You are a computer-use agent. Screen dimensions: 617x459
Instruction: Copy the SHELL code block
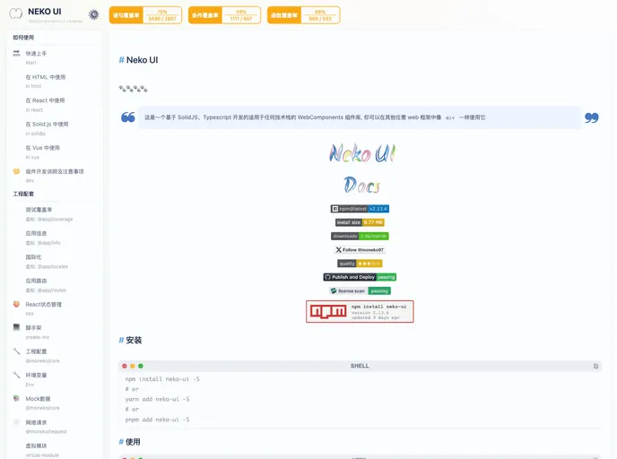click(x=595, y=366)
